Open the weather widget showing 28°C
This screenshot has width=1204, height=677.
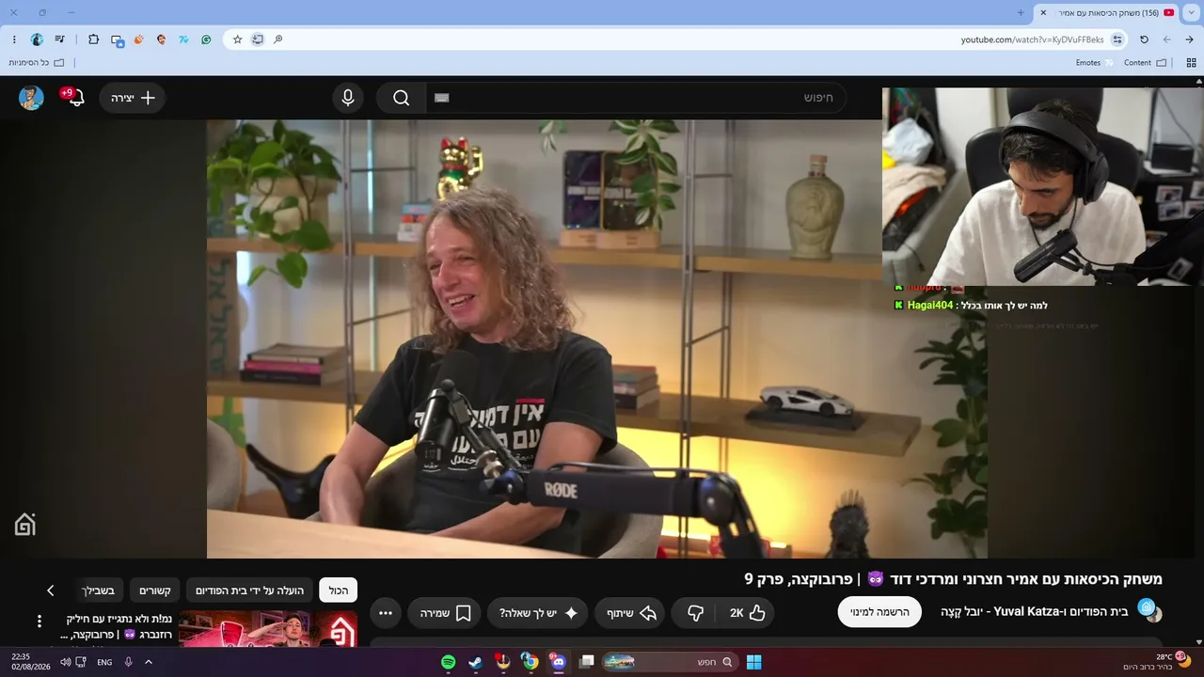pyautogui.click(x=1158, y=662)
